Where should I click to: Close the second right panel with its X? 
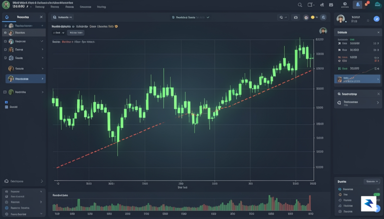click(378, 94)
